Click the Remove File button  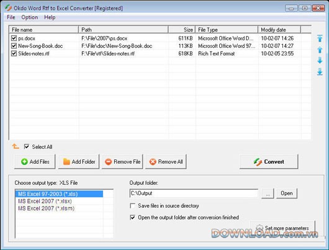[122, 161]
